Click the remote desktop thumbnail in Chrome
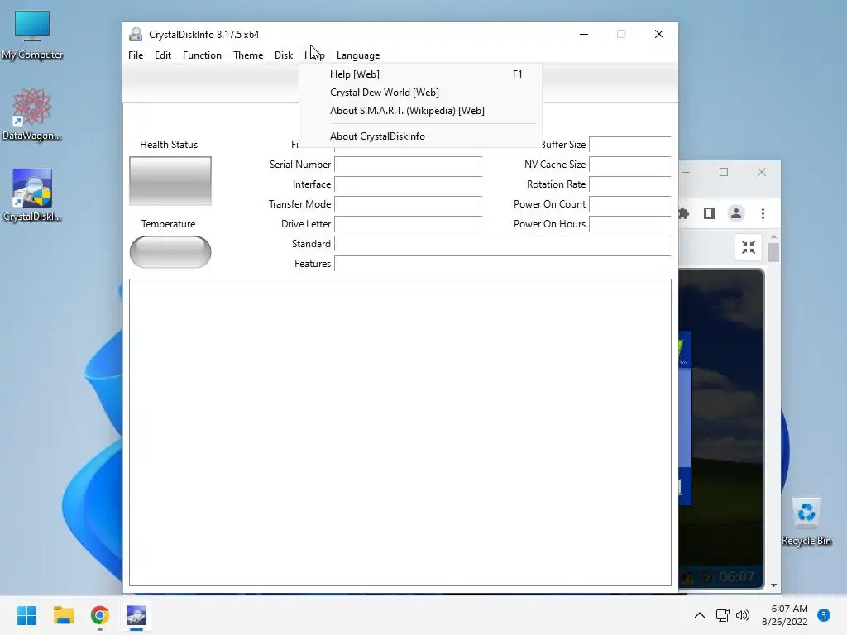This screenshot has width=847, height=635. [721, 429]
